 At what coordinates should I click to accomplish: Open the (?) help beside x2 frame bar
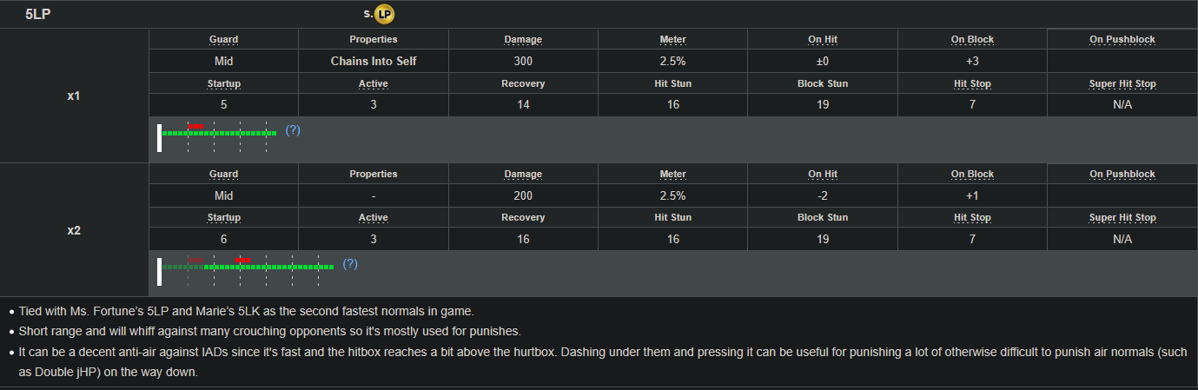pos(350,264)
